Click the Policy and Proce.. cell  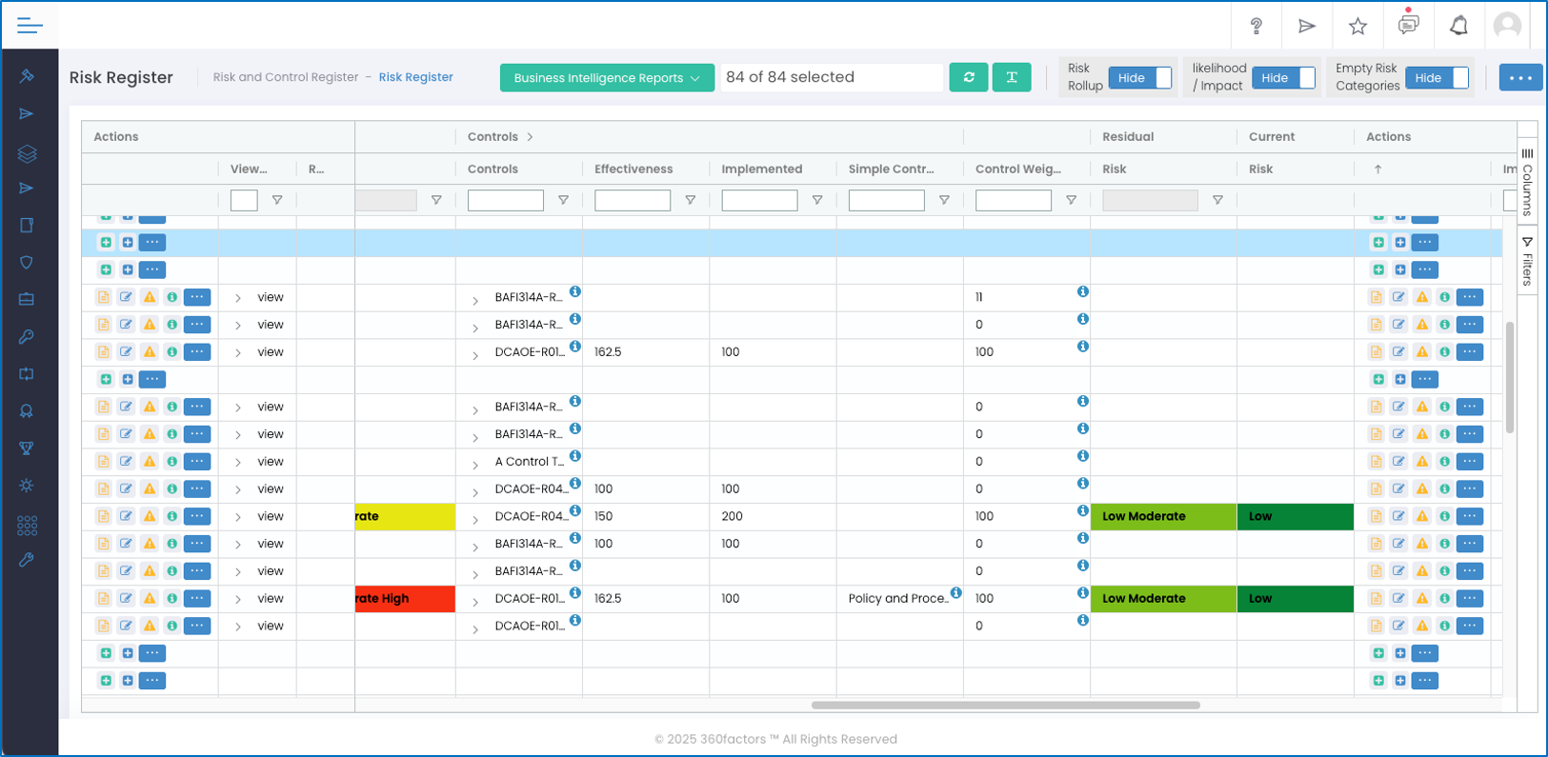pos(898,599)
